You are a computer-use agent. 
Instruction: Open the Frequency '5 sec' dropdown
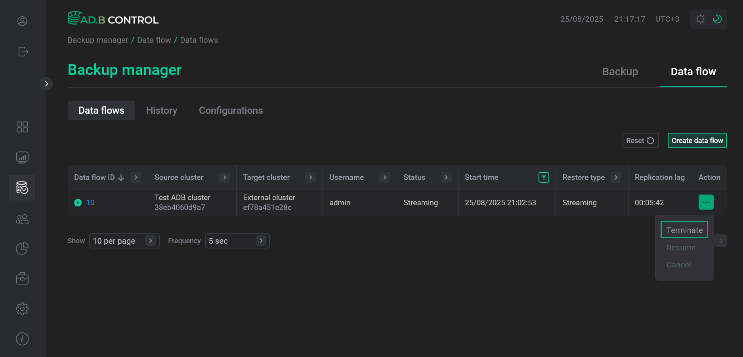pyautogui.click(x=237, y=241)
